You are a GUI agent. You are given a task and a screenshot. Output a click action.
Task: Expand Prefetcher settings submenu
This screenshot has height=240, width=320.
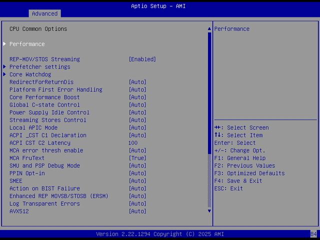click(40, 67)
